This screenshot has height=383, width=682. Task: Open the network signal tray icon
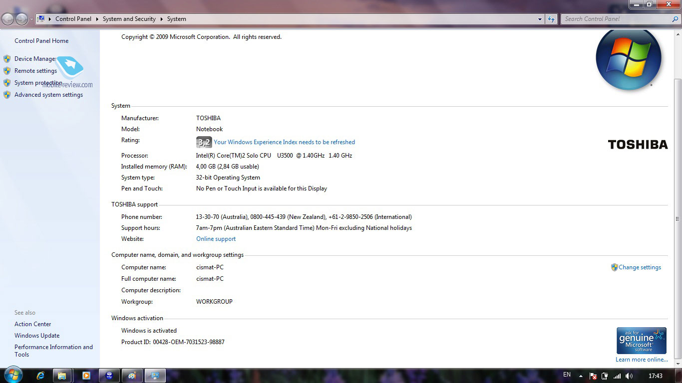coord(617,376)
